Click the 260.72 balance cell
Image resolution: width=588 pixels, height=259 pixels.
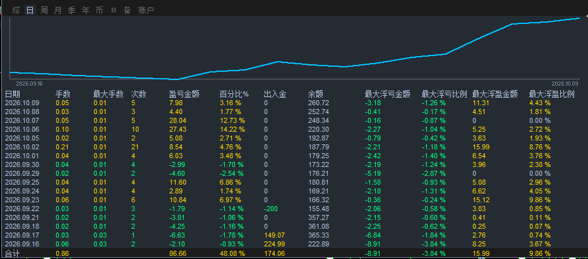click(x=318, y=103)
